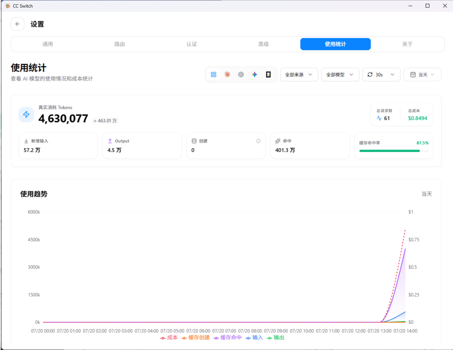The image size is (453, 350).
Task: Click the download arrow icon for 新增输入
Action: [x=26, y=141]
